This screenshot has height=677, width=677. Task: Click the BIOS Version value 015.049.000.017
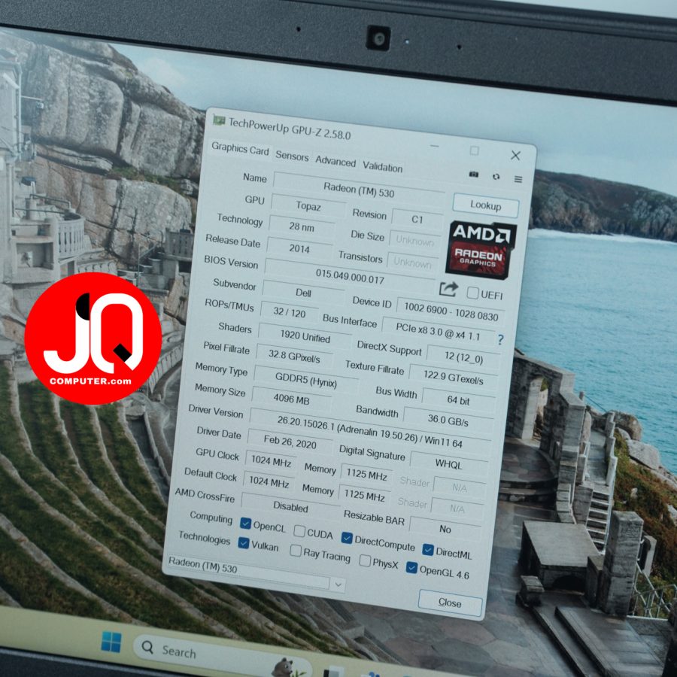(x=350, y=276)
